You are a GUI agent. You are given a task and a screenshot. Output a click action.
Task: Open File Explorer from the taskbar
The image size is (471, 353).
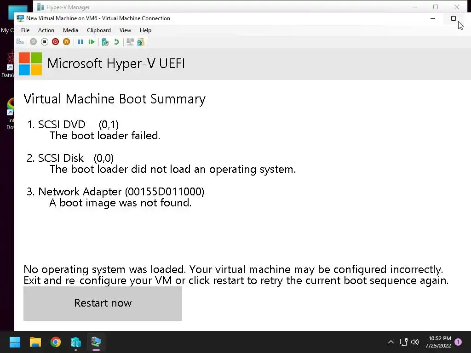click(35, 342)
